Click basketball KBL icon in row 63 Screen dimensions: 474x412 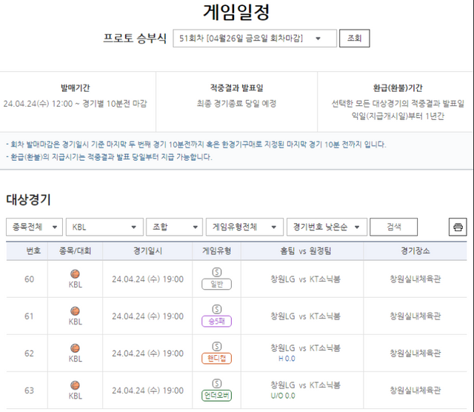pyautogui.click(x=76, y=385)
